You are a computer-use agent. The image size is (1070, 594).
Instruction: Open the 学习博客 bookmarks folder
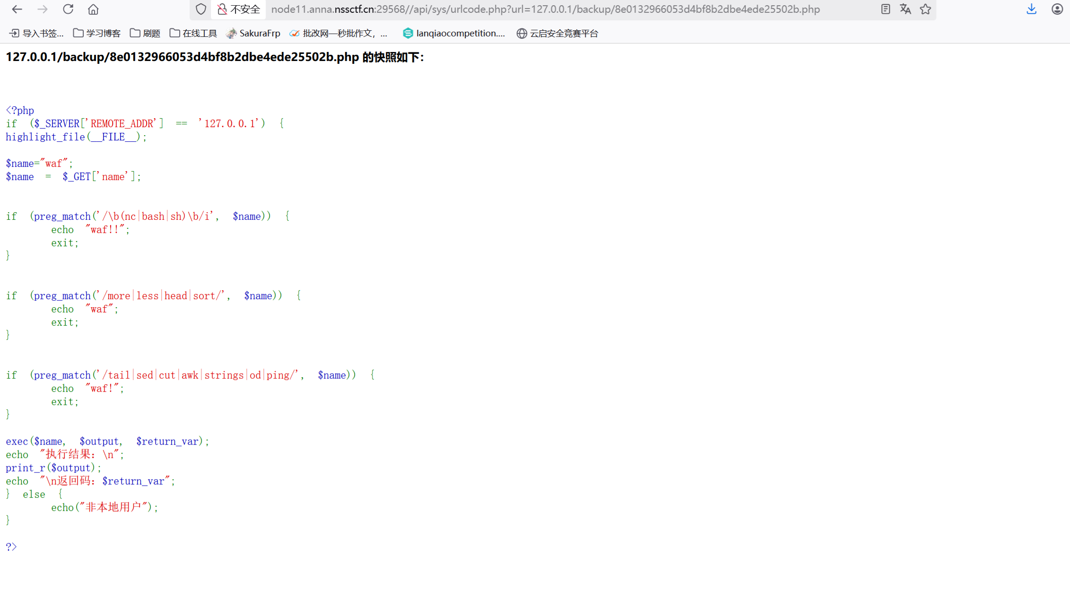click(96, 33)
